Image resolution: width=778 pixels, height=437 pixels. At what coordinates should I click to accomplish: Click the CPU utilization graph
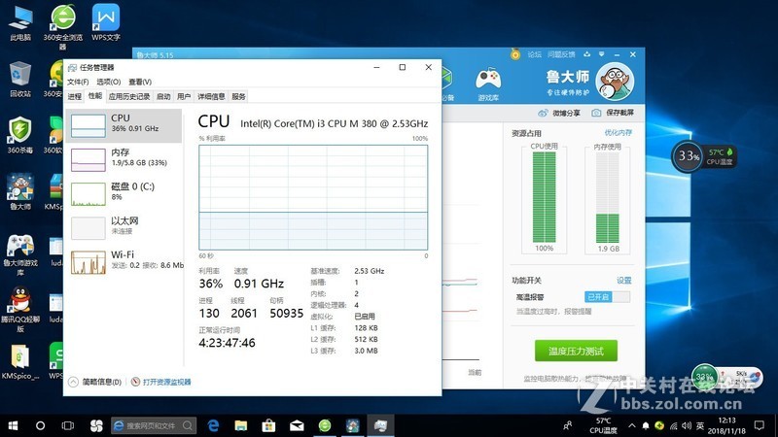point(313,197)
